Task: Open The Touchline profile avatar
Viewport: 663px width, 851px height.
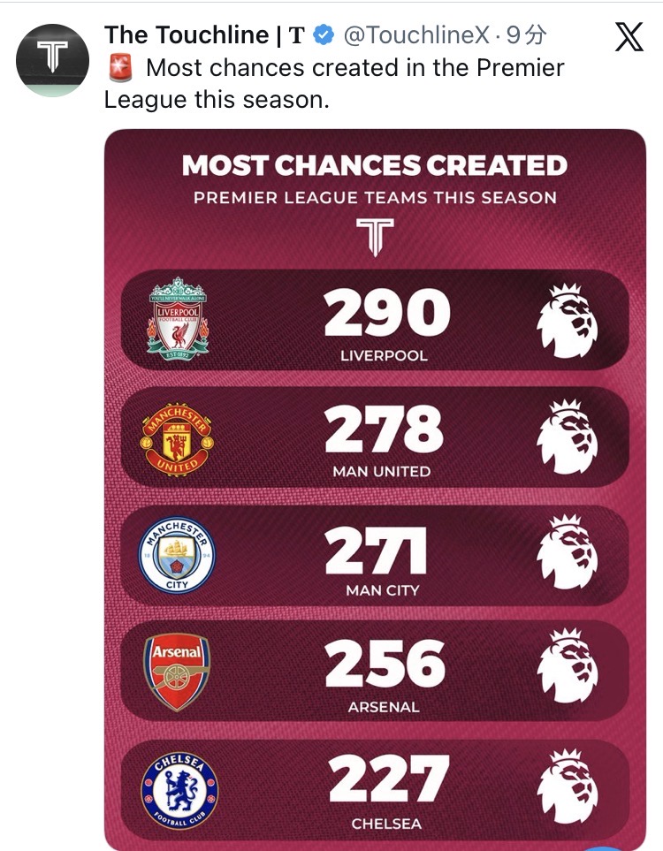Action: pos(52,60)
